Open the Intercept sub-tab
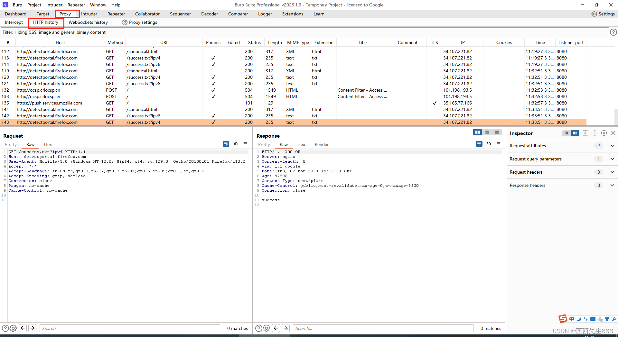The width and height of the screenshot is (618, 337). point(14,22)
